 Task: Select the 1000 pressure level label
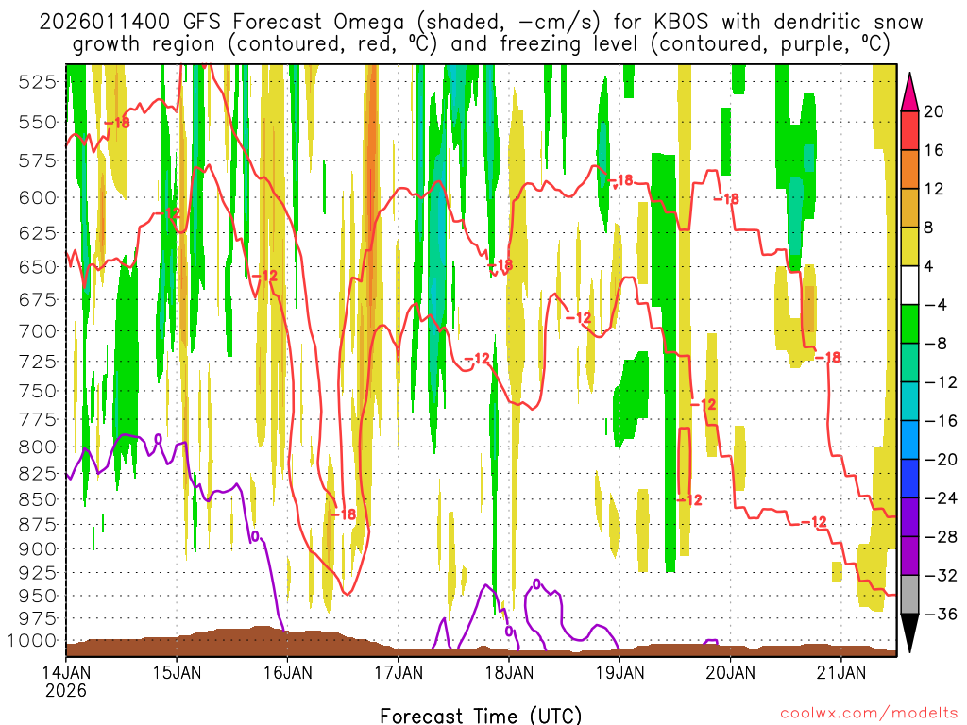click(33, 641)
